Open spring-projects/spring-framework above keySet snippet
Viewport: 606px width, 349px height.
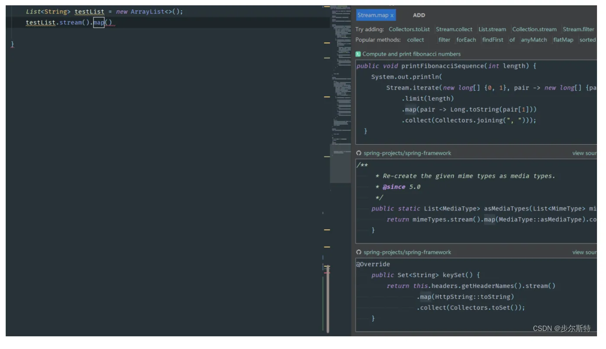407,252
